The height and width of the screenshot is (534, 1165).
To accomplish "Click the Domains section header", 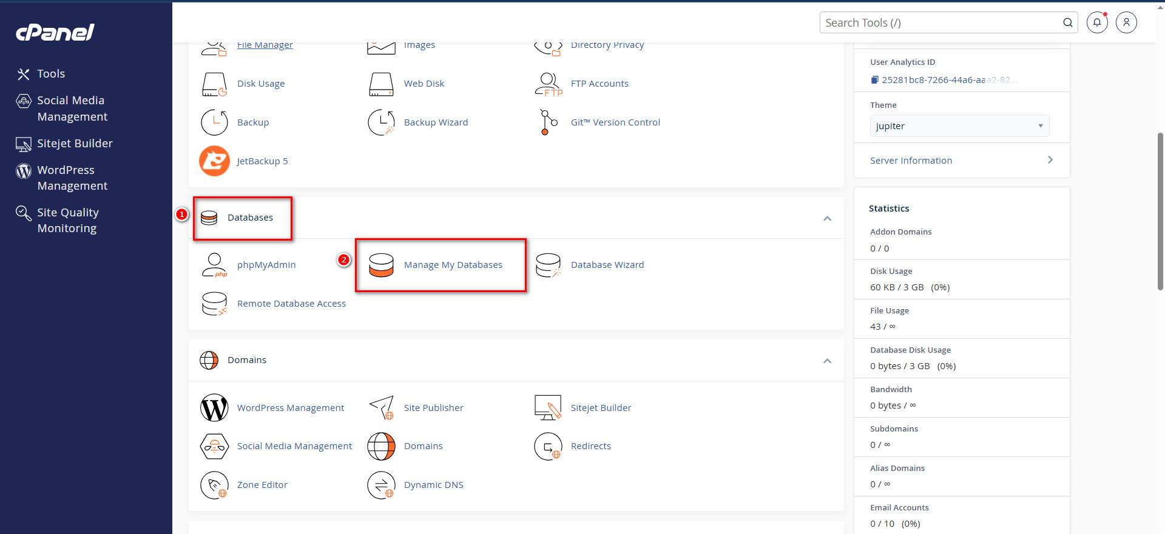I will 246,360.
